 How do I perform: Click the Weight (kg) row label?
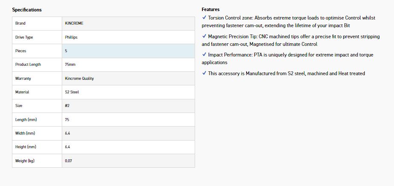click(25, 161)
